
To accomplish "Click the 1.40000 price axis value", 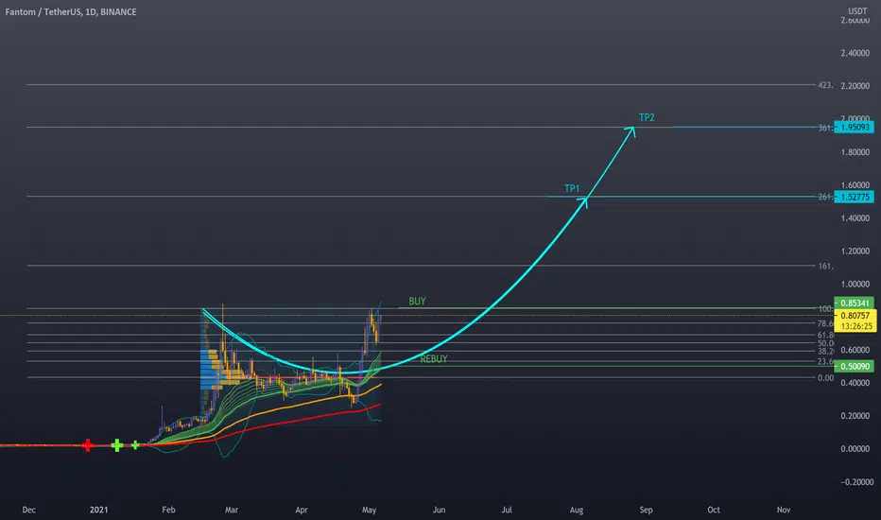I will click(x=855, y=218).
